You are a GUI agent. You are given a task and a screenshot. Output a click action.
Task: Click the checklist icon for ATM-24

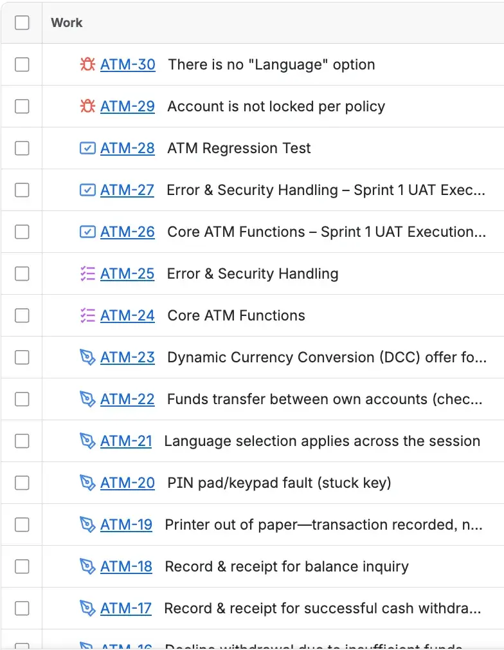tap(87, 315)
